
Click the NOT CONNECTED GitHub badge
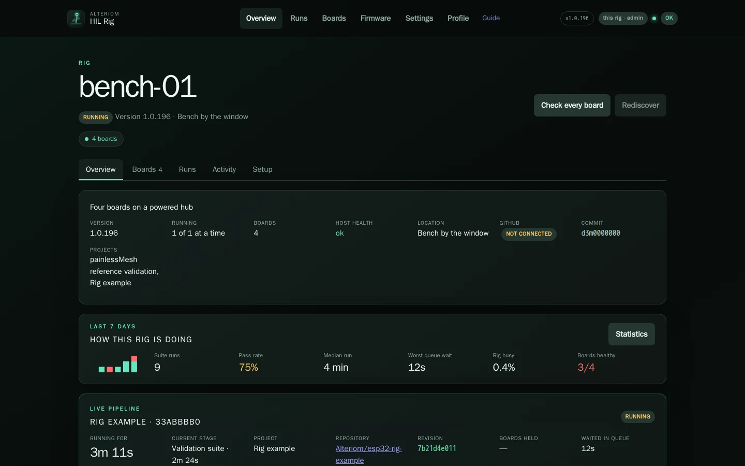coord(529,234)
